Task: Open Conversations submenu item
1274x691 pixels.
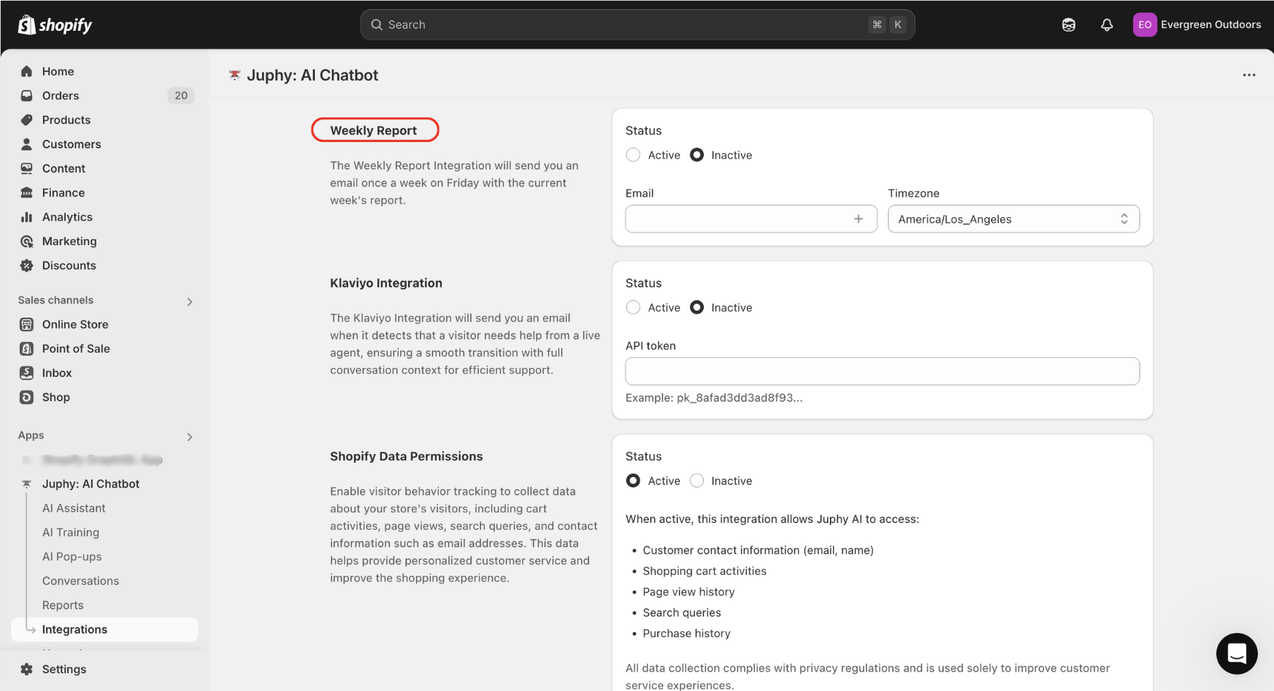Action: tap(81, 580)
